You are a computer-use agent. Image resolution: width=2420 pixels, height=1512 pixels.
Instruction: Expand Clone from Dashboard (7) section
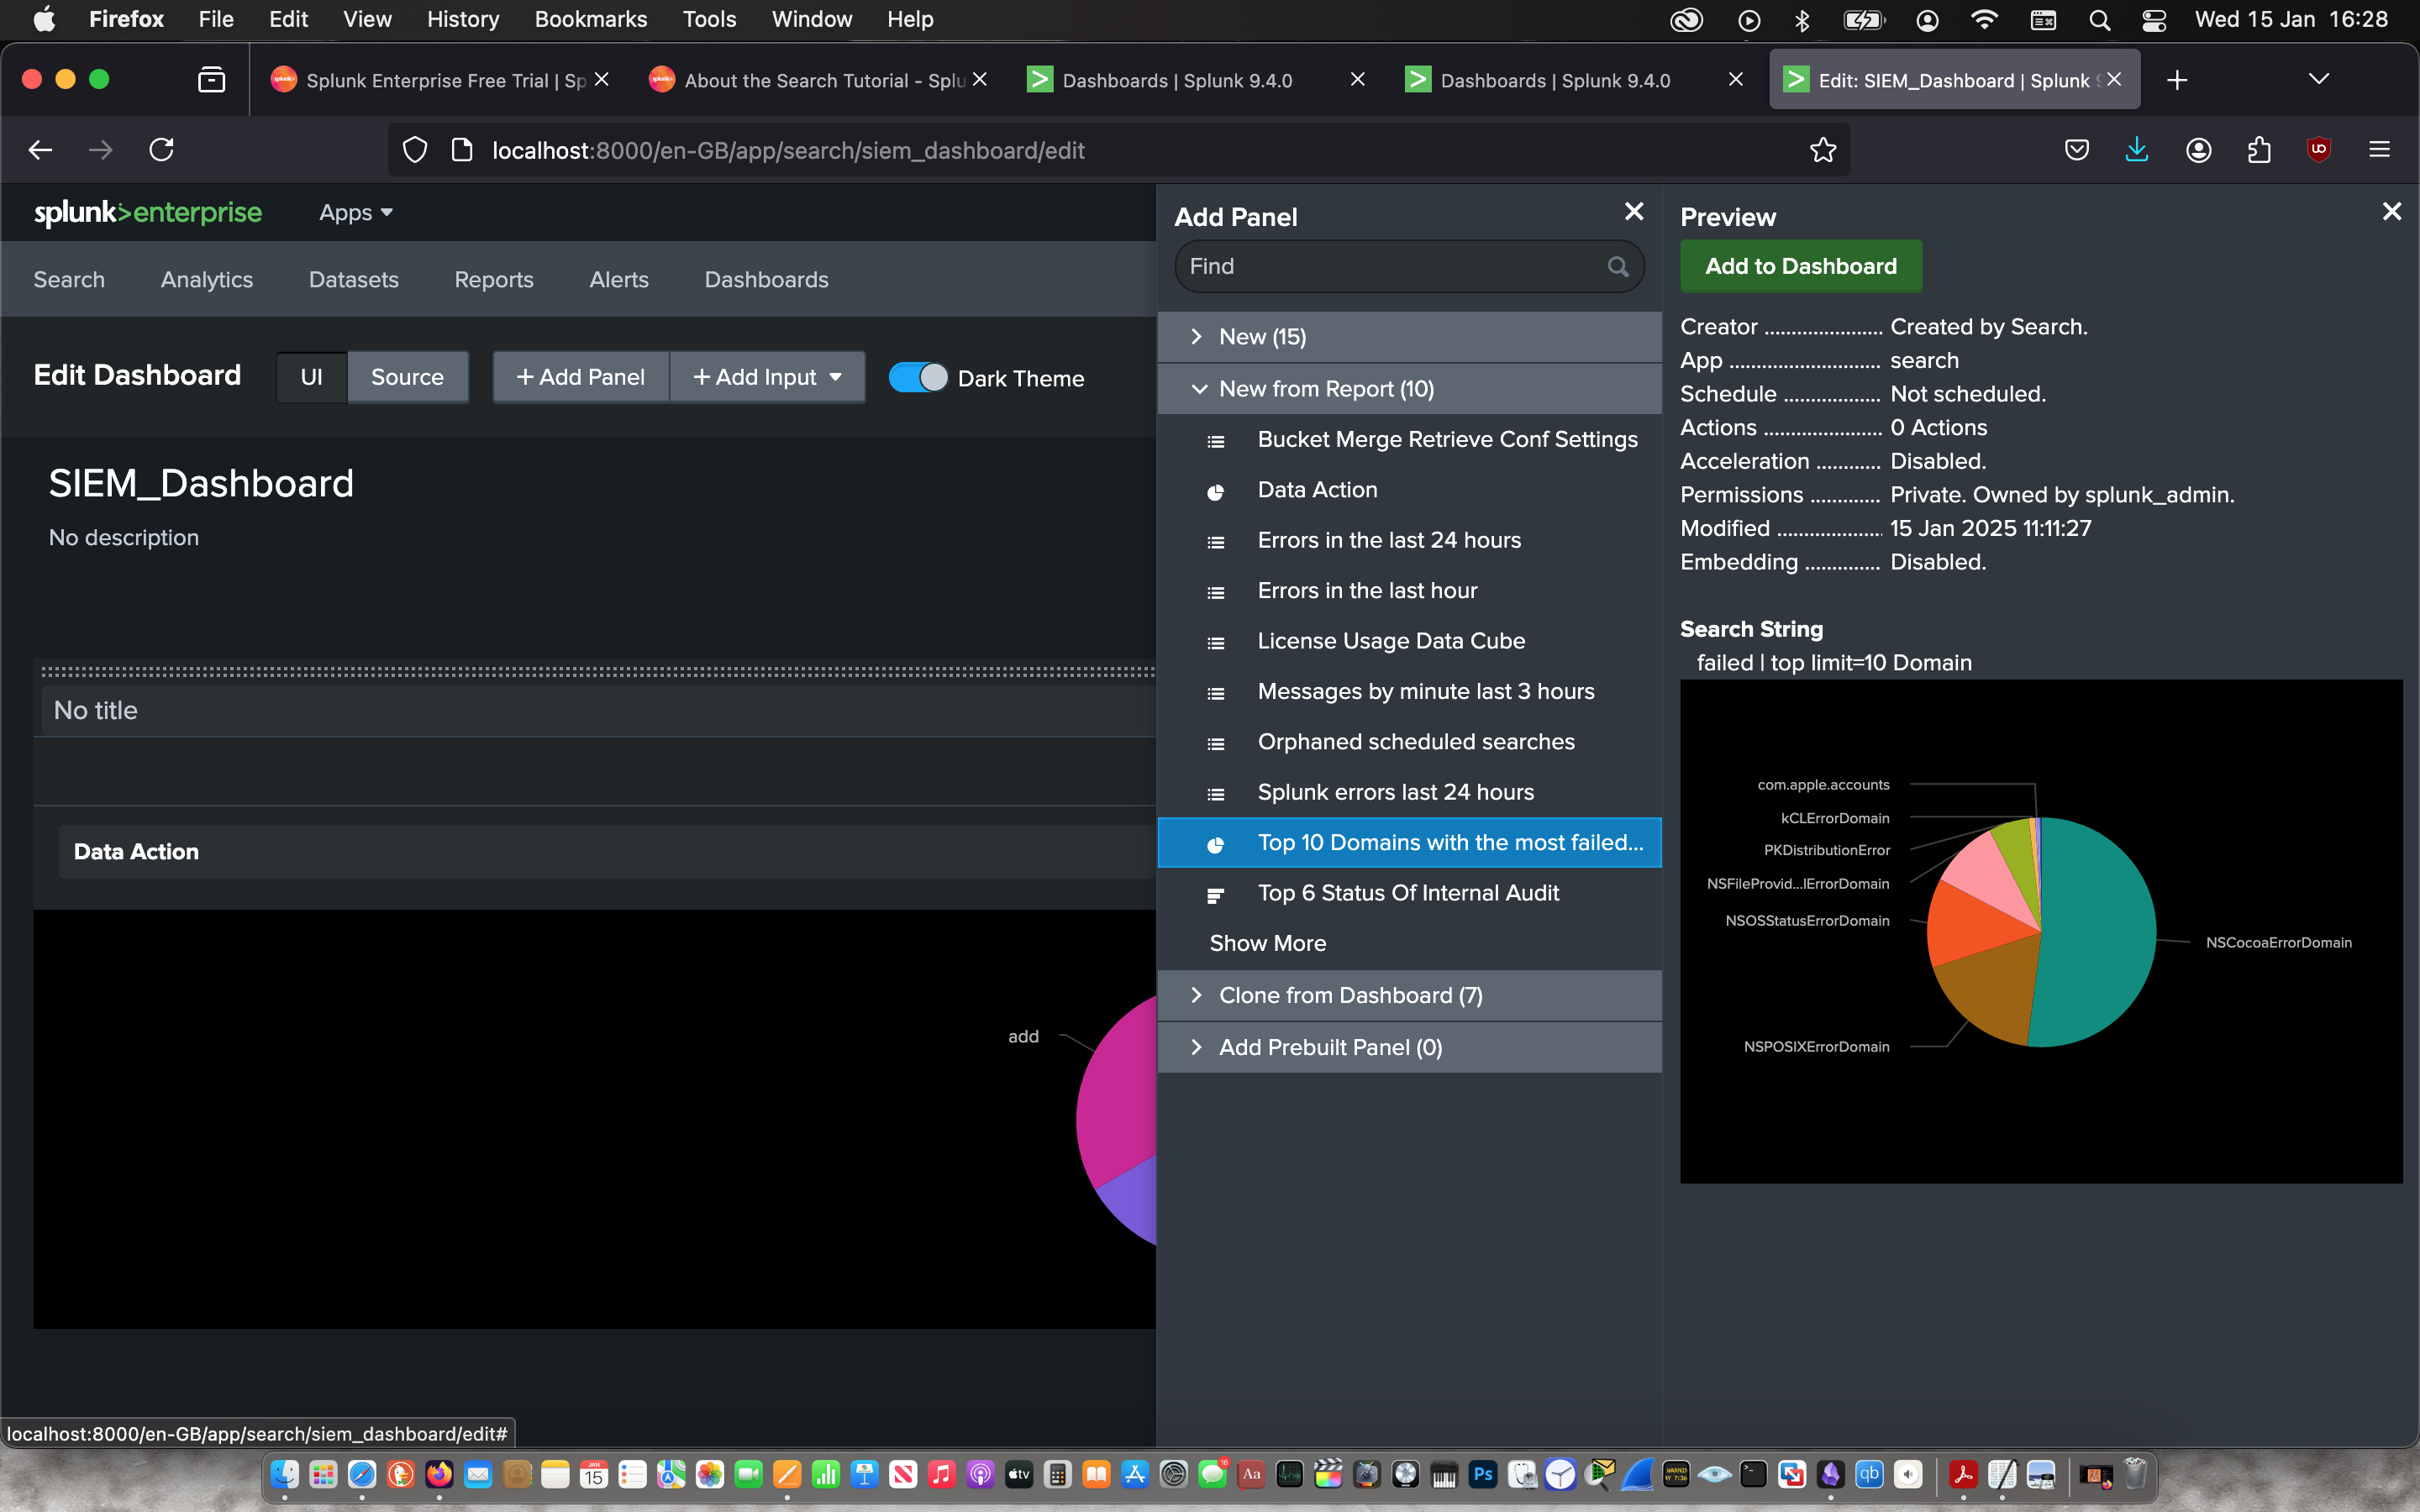pos(1349,995)
